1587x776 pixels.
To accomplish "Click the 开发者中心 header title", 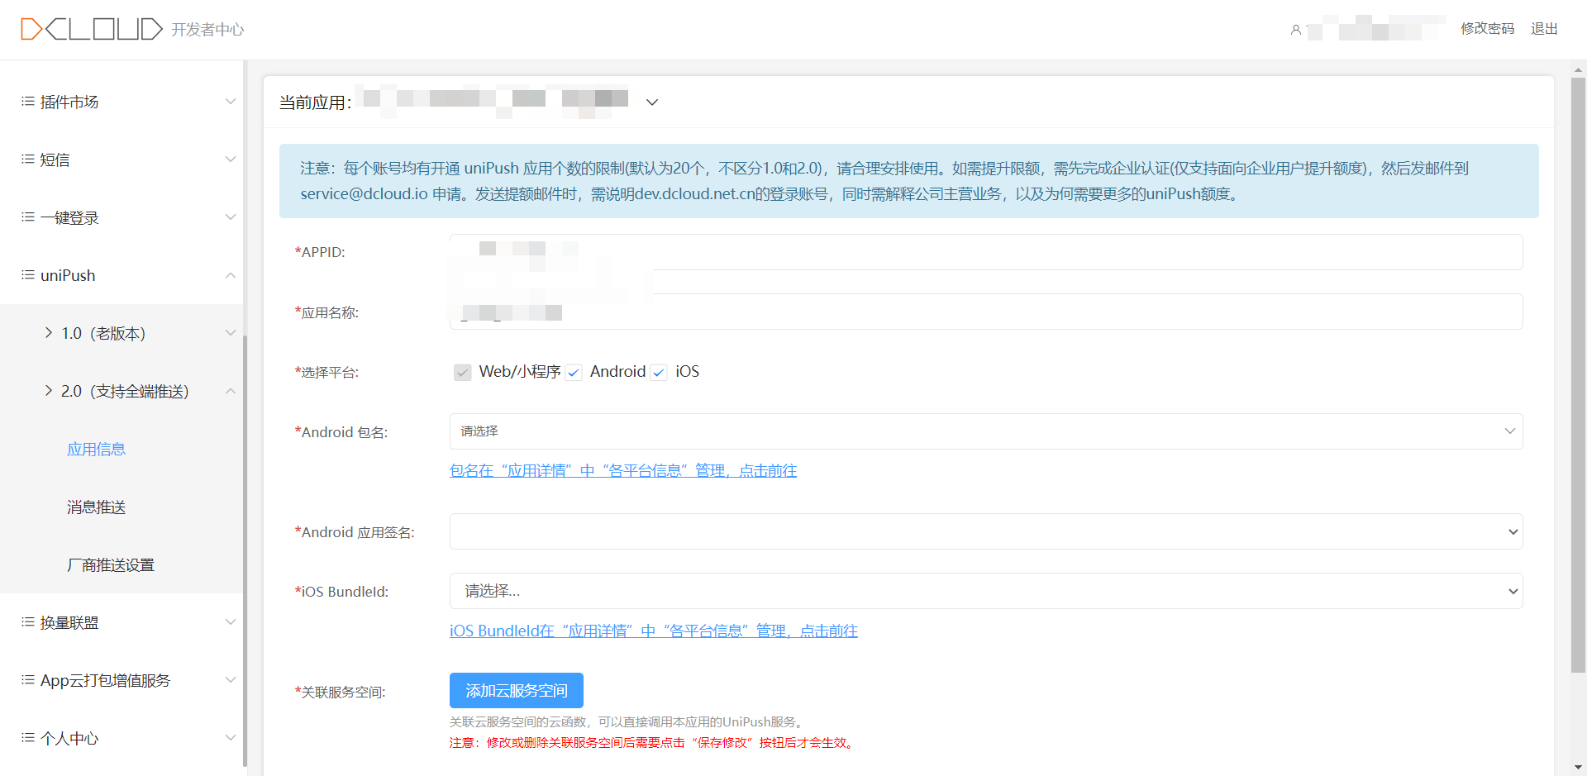I will pyautogui.click(x=207, y=30).
